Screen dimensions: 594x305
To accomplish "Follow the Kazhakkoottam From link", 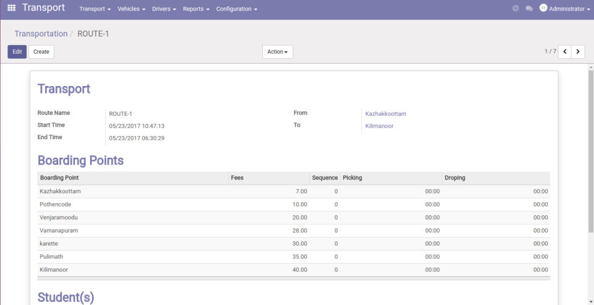I will coord(385,114).
